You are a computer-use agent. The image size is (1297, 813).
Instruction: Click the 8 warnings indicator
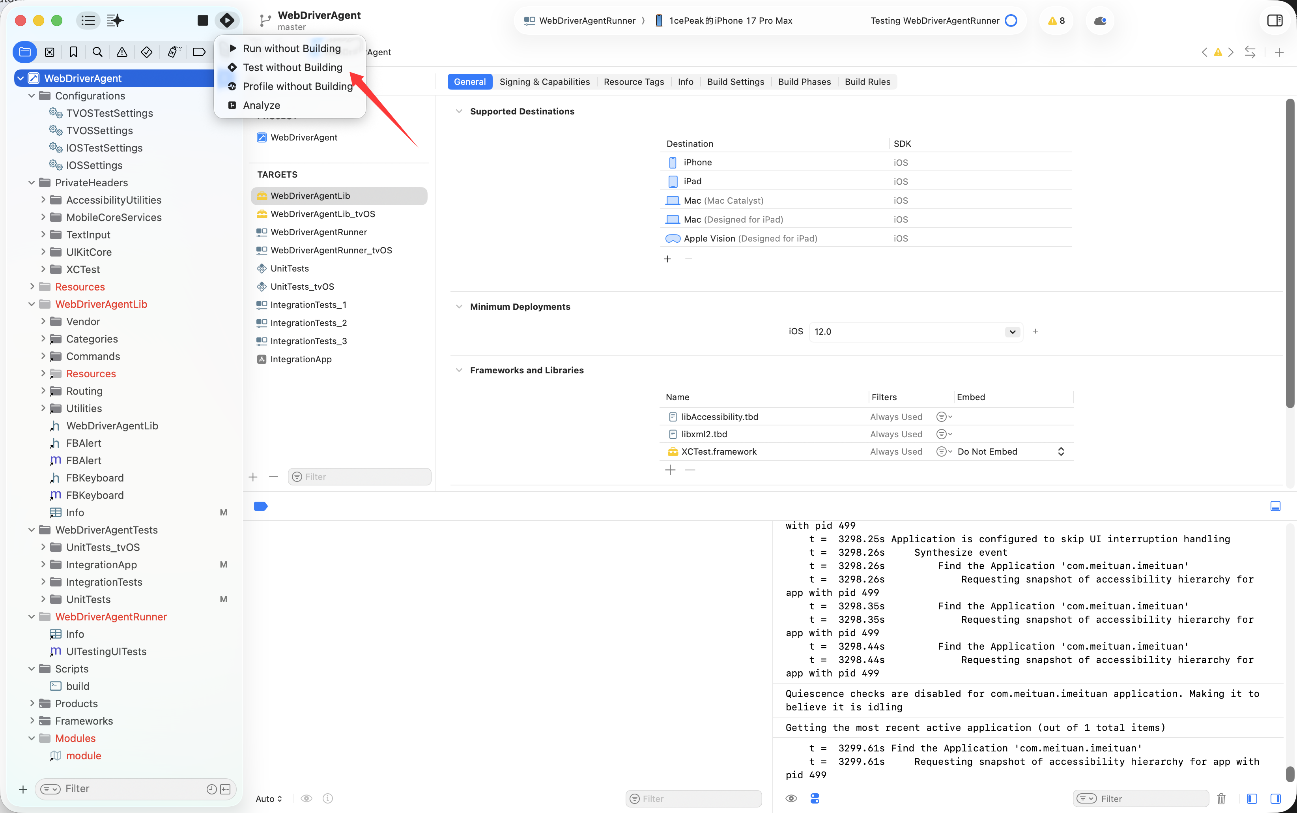tap(1056, 21)
